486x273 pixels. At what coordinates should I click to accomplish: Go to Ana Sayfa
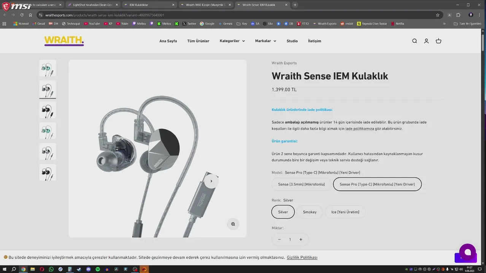(x=168, y=41)
